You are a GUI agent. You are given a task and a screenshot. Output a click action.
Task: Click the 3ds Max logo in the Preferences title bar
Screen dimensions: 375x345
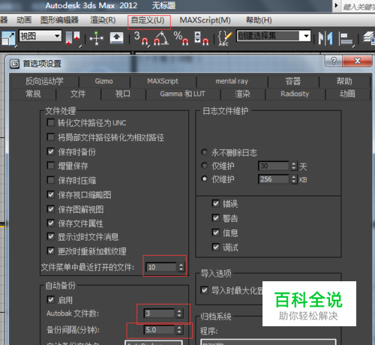(14, 64)
